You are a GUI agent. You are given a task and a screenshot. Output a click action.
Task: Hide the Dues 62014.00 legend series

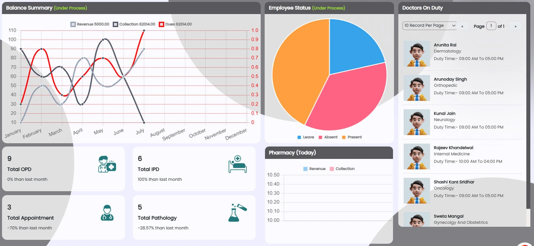pos(175,24)
